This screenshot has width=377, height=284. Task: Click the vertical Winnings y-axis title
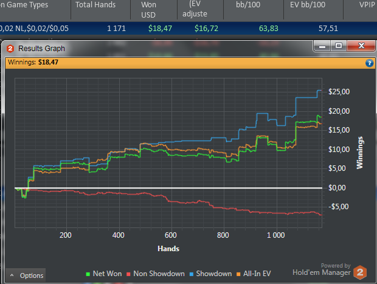360,153
